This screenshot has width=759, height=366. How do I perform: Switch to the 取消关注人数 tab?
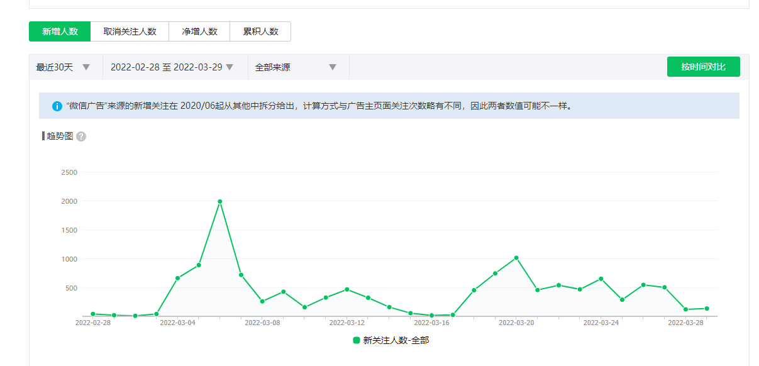click(x=130, y=31)
